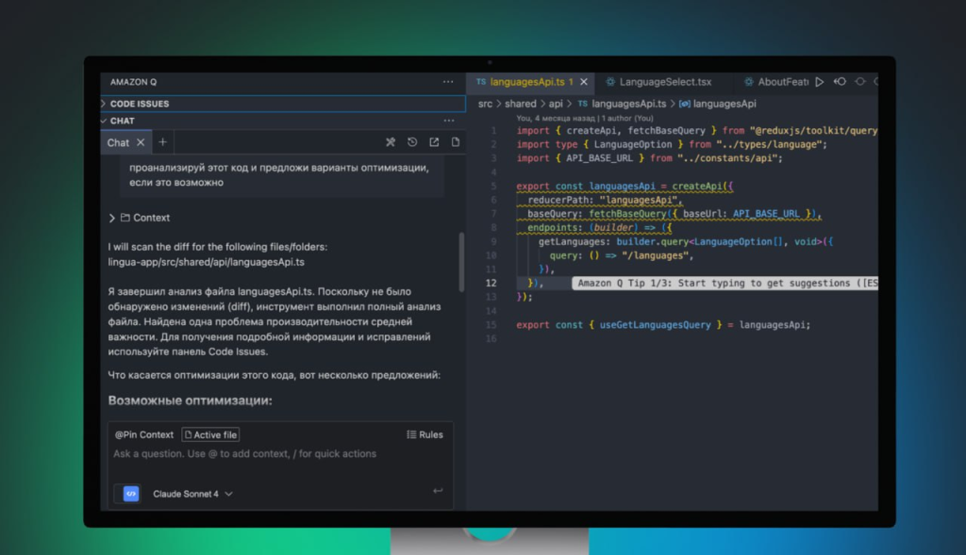Toggle the Active file context chip
This screenshot has height=555, width=966.
pyautogui.click(x=211, y=434)
